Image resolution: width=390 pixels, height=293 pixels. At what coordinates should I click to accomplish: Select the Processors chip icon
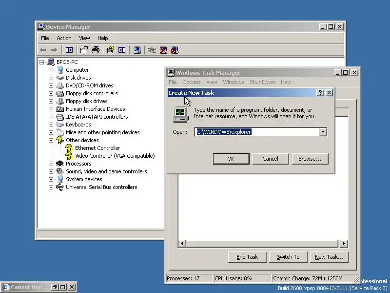coord(59,164)
